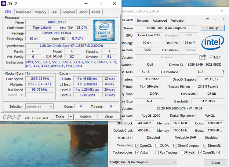This screenshot has width=229, height=167.
Task: Click the Bus Speed value 99.75 MHz
Action: (x=40, y=90)
